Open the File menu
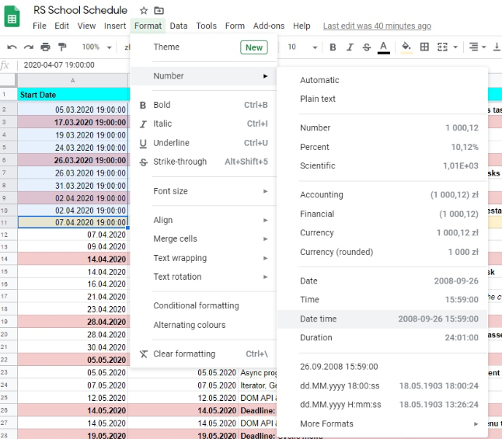502x439 pixels. pos(40,26)
